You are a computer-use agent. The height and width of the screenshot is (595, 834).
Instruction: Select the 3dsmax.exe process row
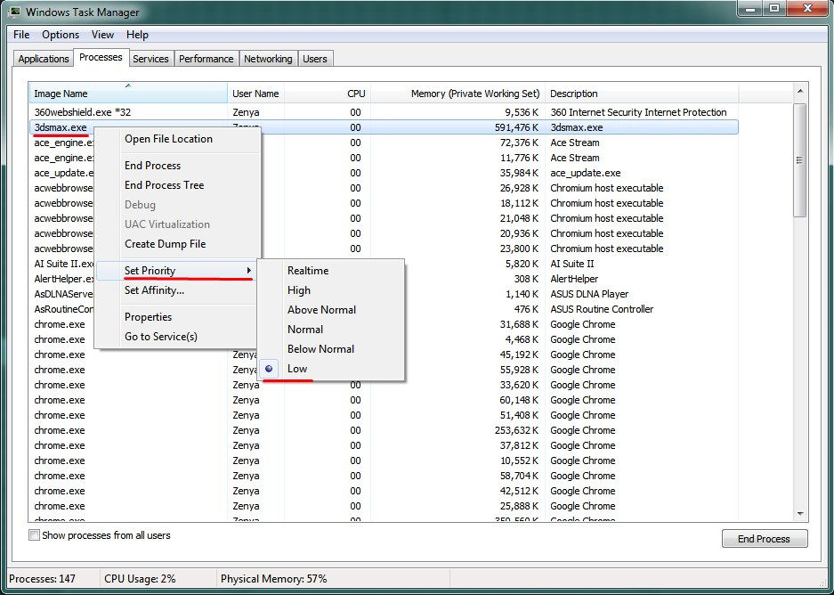tap(384, 127)
